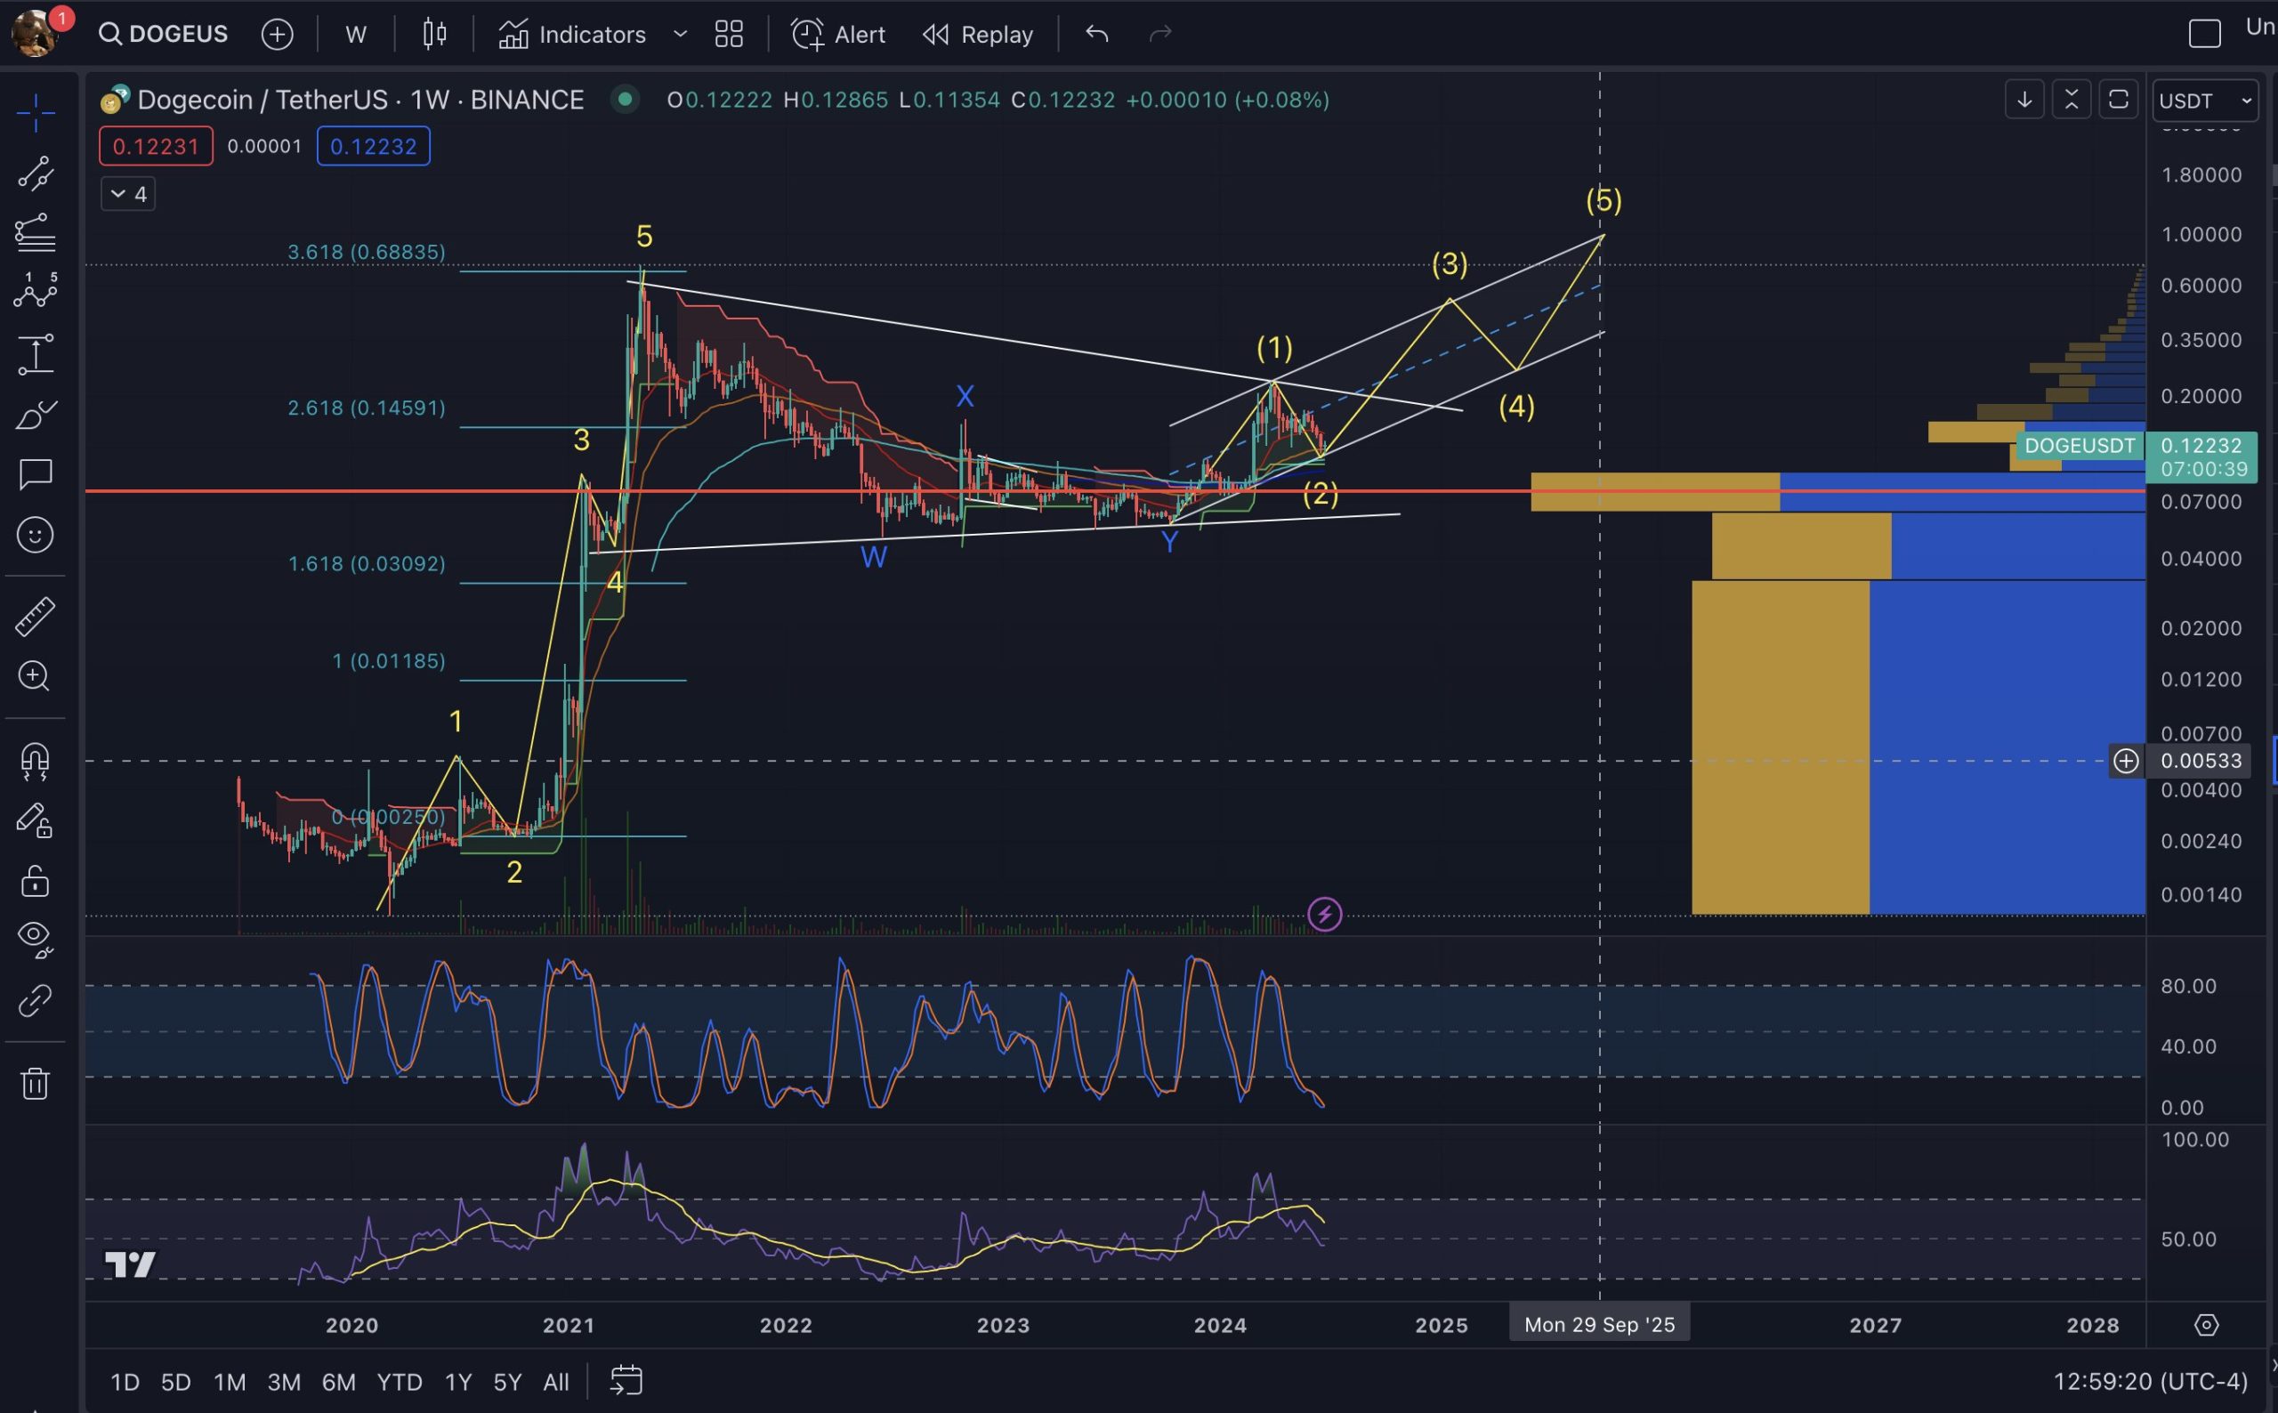Click the trash icon to remove drawings
Screen dimensions: 2278x1413
[x=36, y=1084]
